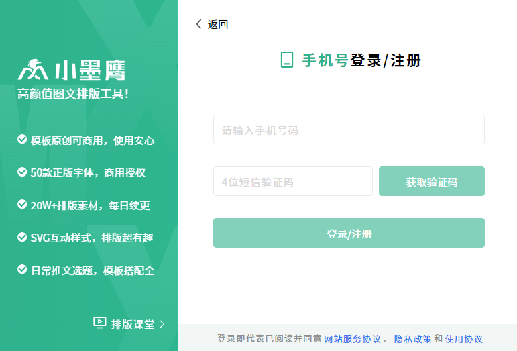This screenshot has height=351, width=517.
Task: Focus the 4位短信验证码 input field
Action: tap(293, 181)
